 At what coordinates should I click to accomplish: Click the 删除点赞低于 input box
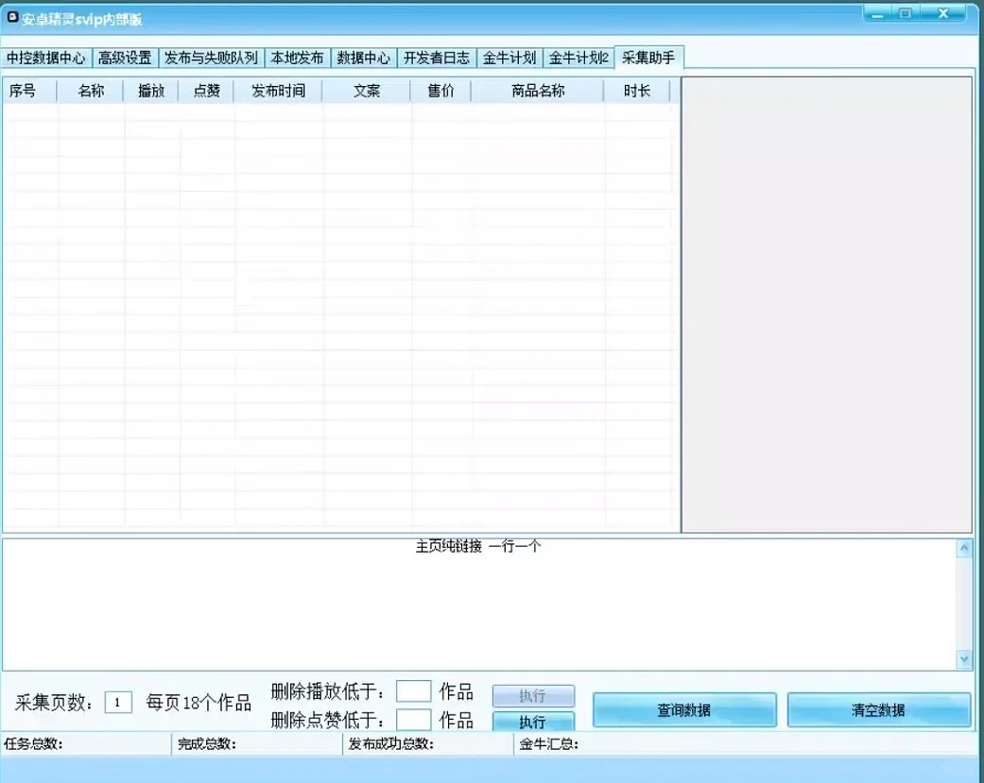coord(413,720)
